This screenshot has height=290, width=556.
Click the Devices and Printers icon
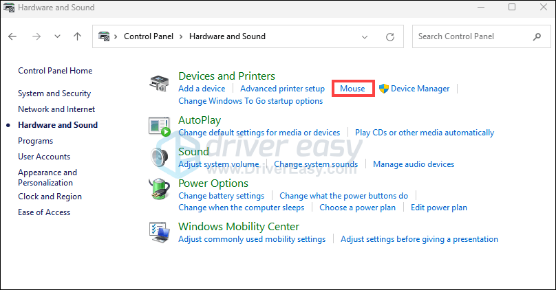coord(159,84)
